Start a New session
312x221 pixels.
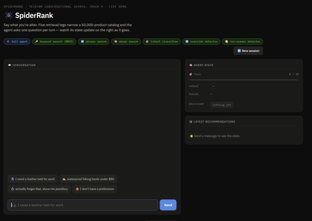(248, 51)
